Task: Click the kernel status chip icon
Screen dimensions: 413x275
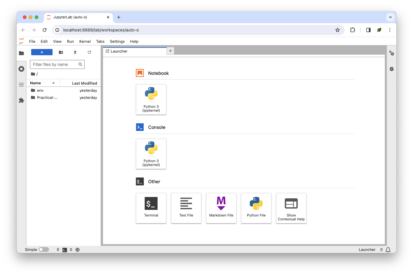Action: [77, 250]
